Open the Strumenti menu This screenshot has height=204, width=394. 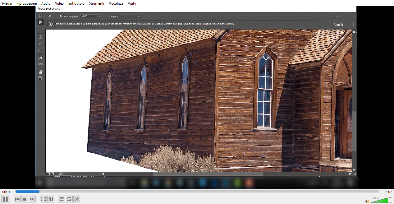(96, 3)
